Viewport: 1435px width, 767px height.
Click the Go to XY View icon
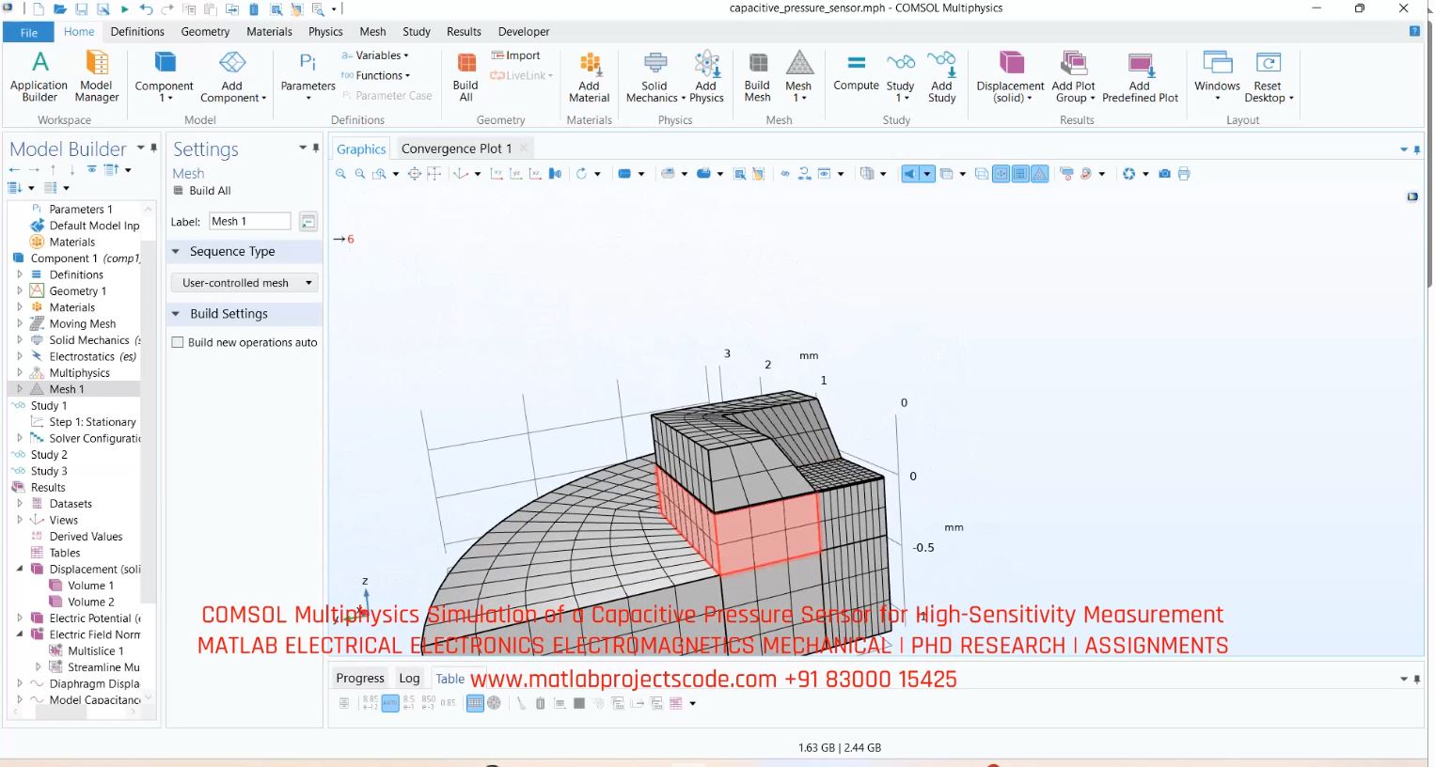click(x=497, y=174)
